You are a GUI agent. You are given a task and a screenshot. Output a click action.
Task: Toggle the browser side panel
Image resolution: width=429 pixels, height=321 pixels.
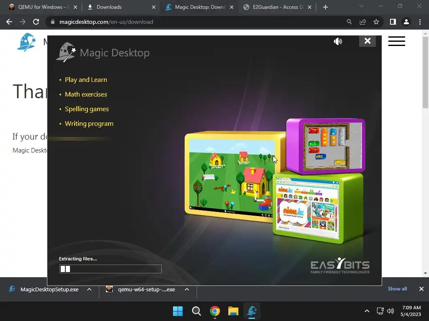click(x=393, y=22)
